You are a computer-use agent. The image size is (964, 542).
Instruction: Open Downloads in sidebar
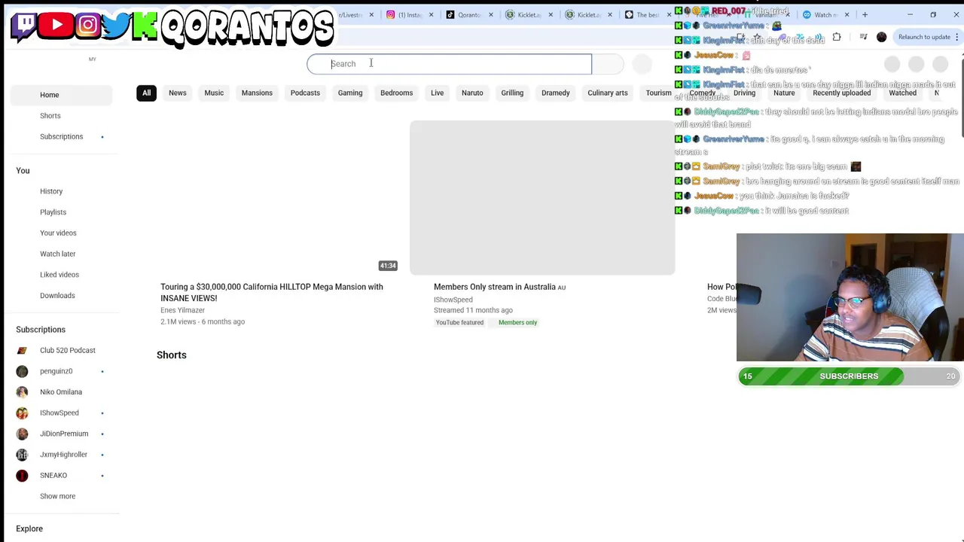pyautogui.click(x=62, y=295)
